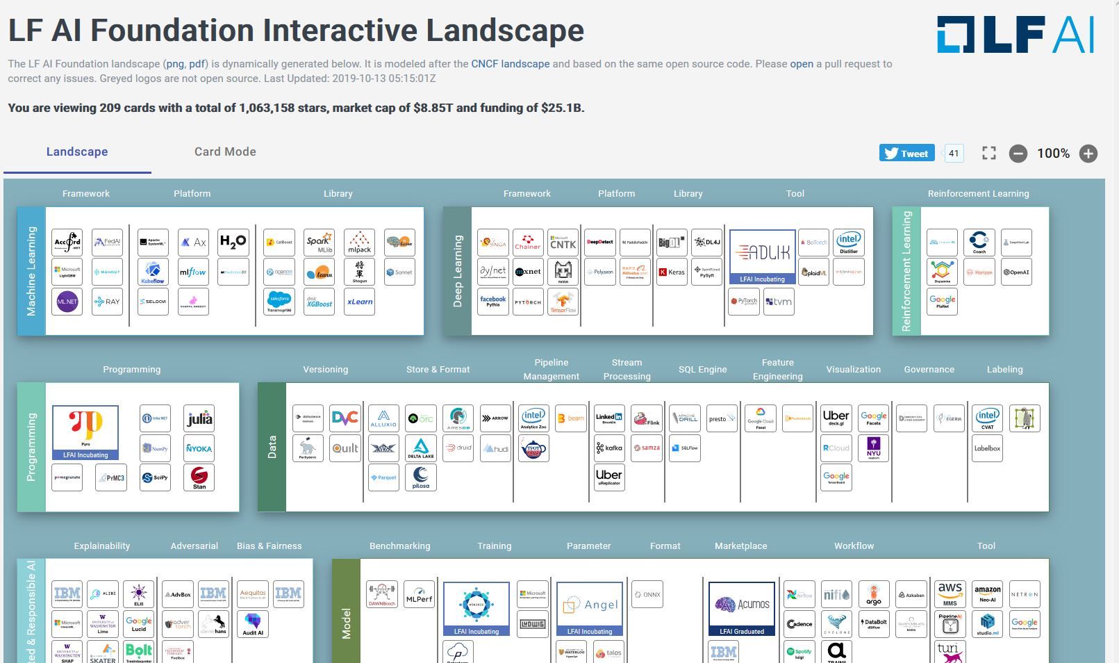The image size is (1119, 663).
Task: Click the LF AI logo
Action: (x=1017, y=35)
